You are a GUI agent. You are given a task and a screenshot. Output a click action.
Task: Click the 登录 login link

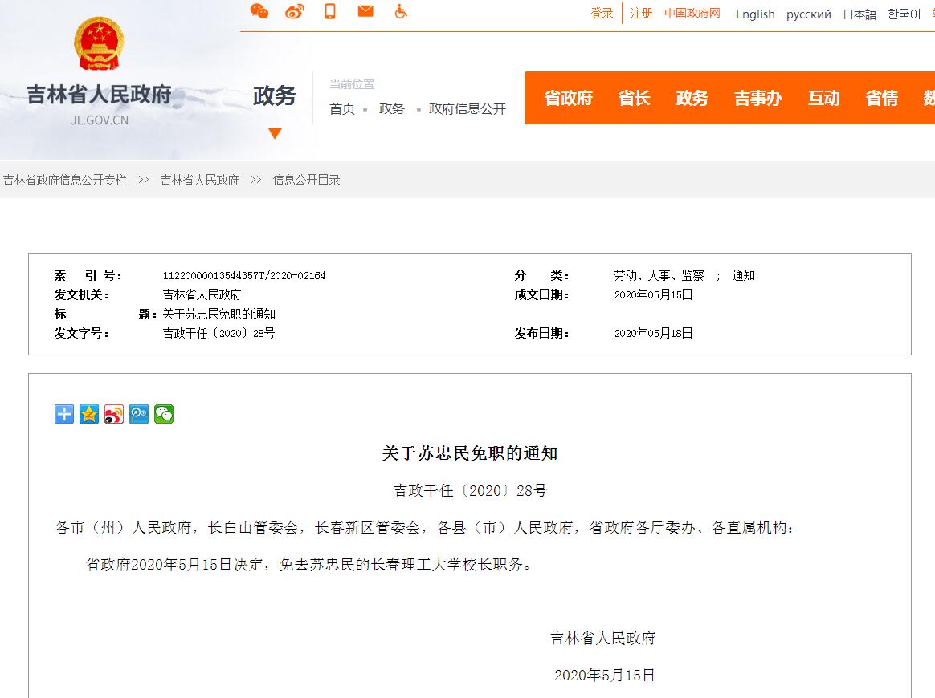[x=602, y=14]
